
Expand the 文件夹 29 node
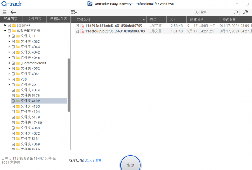(x=9, y=85)
